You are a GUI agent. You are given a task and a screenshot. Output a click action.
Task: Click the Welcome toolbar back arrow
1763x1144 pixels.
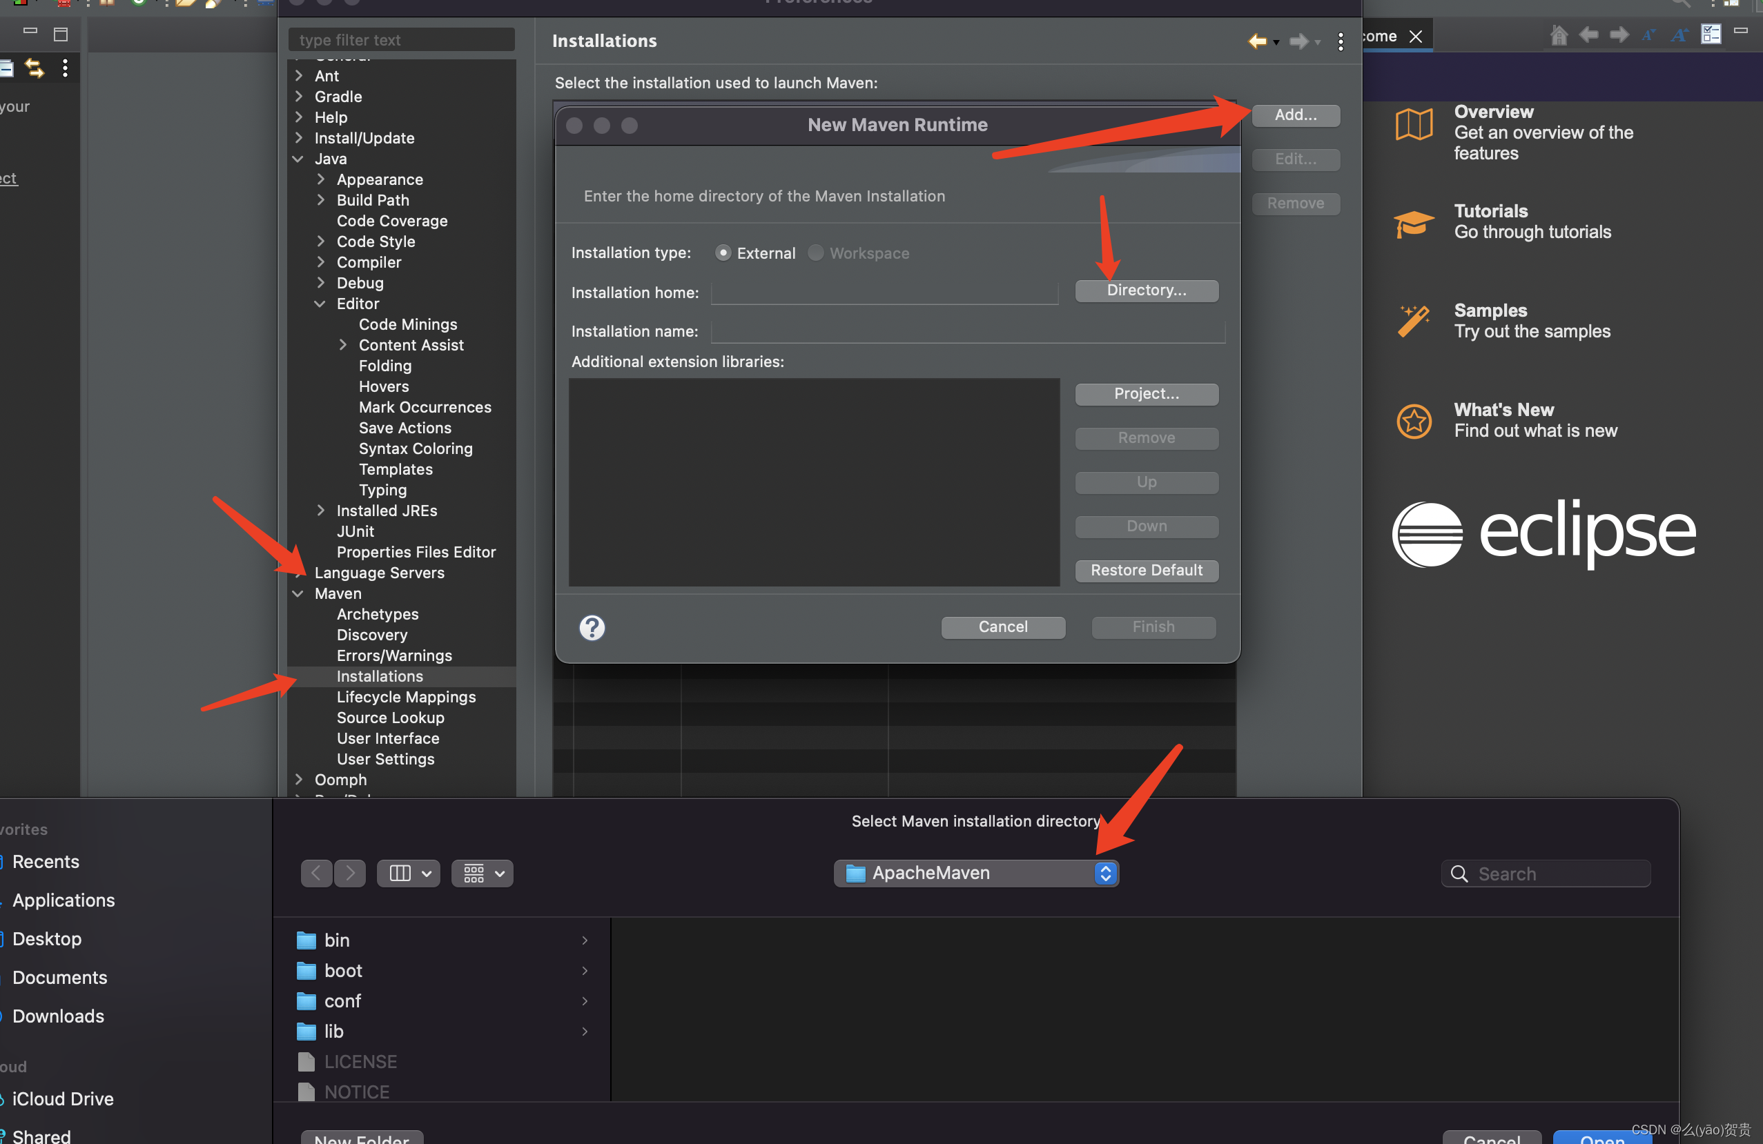pos(1588,34)
